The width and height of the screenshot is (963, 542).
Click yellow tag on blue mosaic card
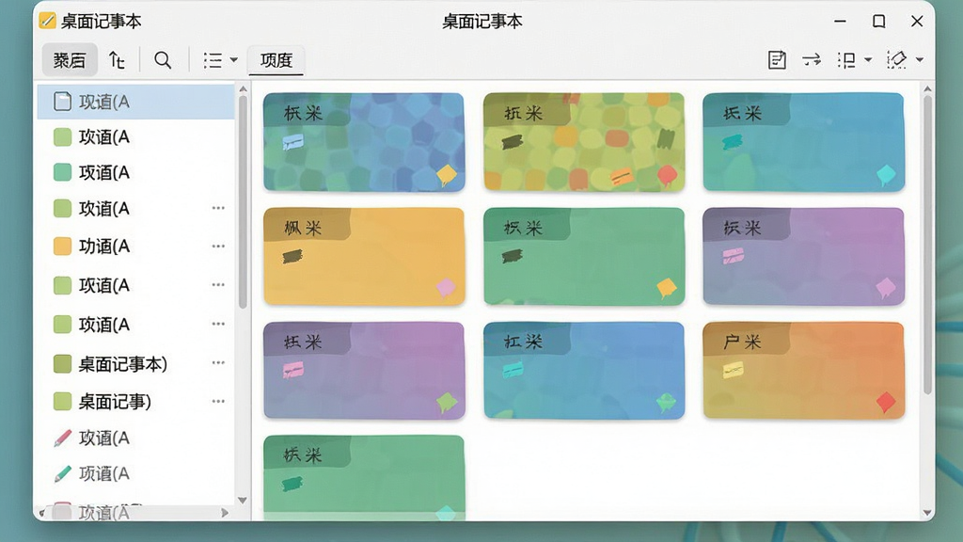pos(447,175)
